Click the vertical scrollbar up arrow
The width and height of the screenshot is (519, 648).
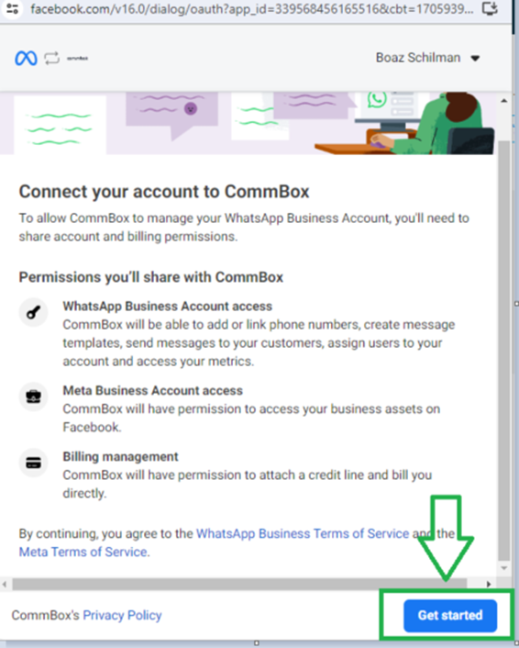(x=503, y=101)
